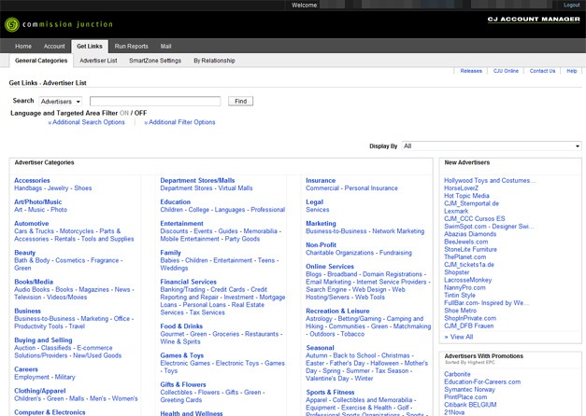Screen dimensions: 586x416
Task: Focus the search text field
Action: (x=155, y=101)
